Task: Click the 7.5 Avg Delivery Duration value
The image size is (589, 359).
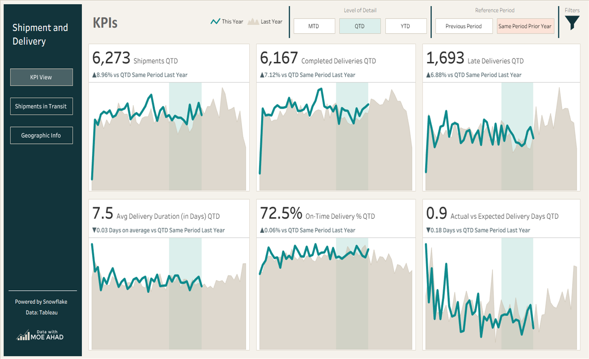Action: click(x=103, y=213)
